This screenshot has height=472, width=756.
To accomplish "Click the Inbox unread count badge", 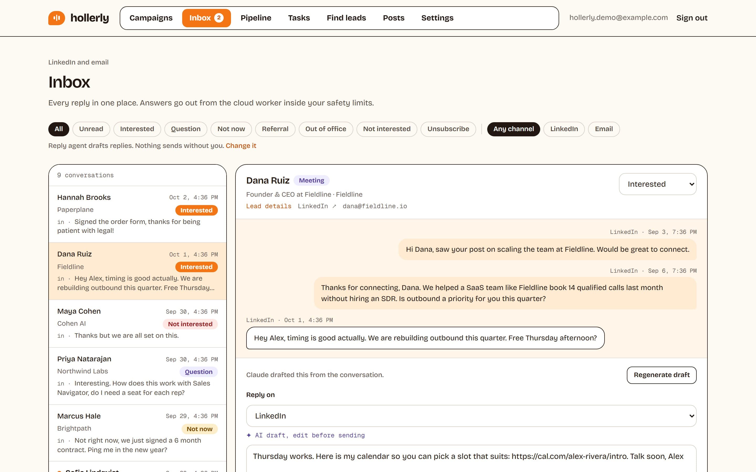I will point(219,18).
